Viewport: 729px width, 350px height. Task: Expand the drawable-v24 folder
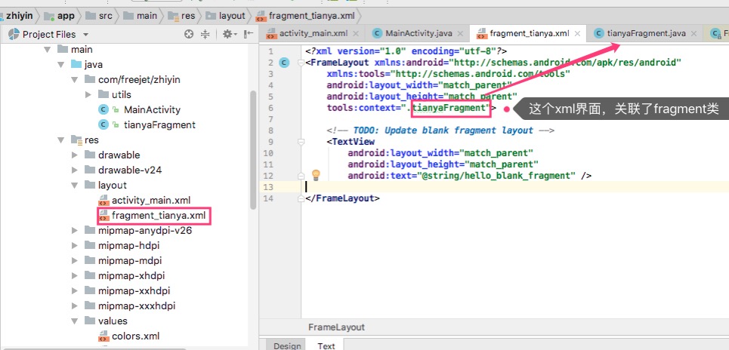(x=74, y=170)
